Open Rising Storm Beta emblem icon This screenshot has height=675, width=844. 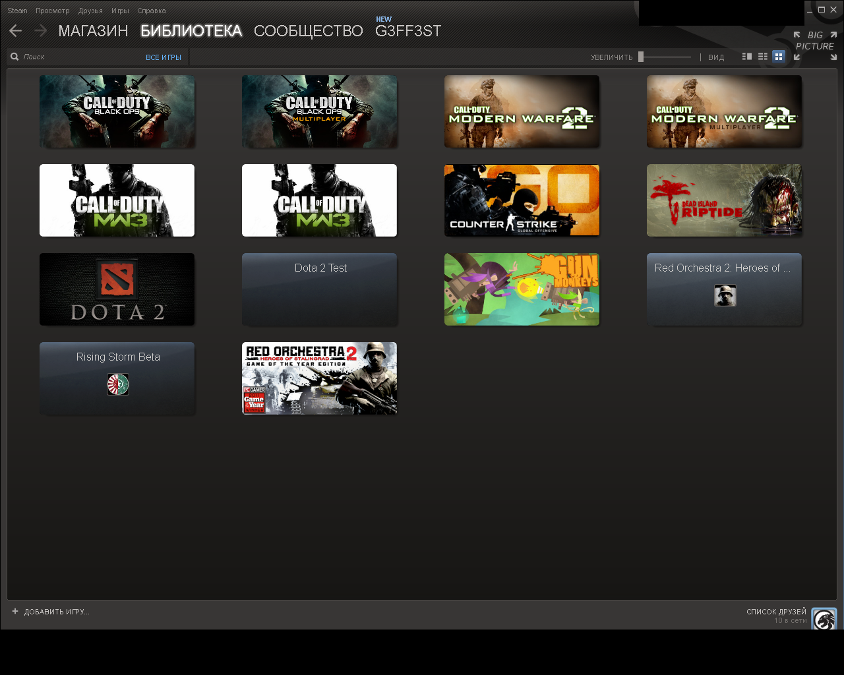point(118,384)
